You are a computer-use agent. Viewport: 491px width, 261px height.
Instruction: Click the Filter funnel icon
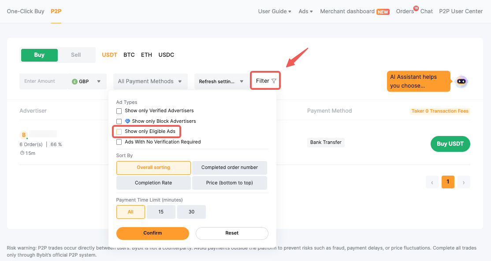coord(274,81)
